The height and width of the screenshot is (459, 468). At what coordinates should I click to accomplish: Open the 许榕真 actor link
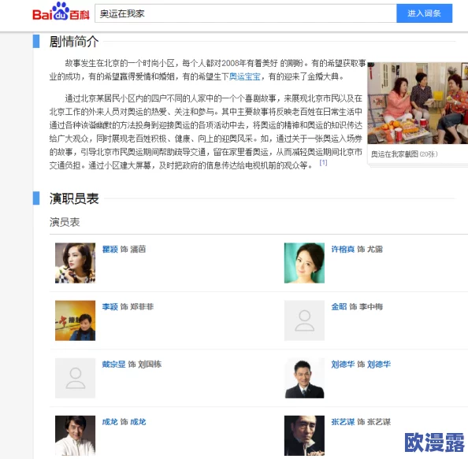pos(343,249)
